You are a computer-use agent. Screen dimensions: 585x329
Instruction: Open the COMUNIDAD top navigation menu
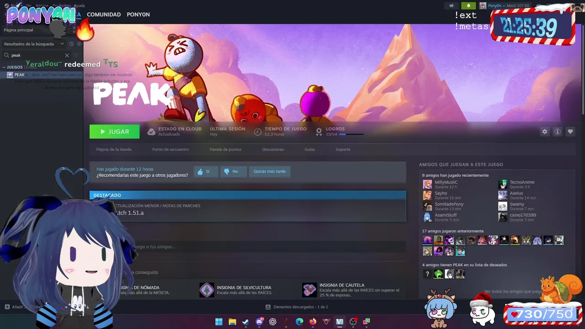tap(104, 15)
